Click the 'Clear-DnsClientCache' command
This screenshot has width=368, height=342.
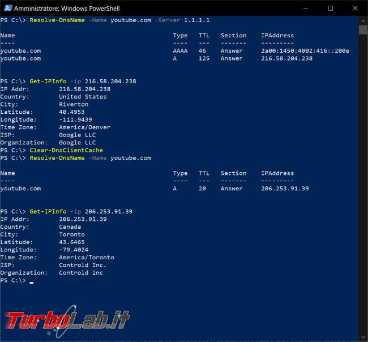pyautogui.click(x=66, y=150)
